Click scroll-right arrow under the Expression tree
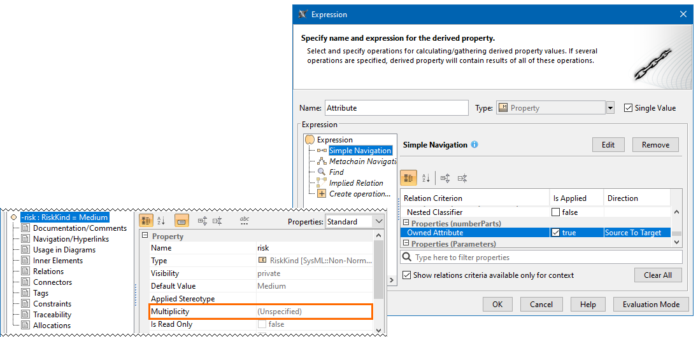698x337 pixels. [x=392, y=280]
